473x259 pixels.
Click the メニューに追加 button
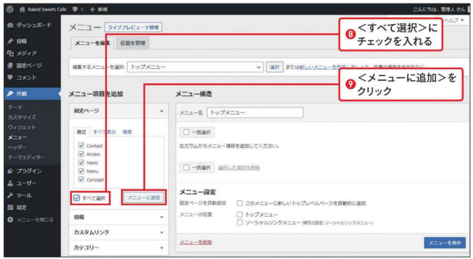tap(144, 198)
